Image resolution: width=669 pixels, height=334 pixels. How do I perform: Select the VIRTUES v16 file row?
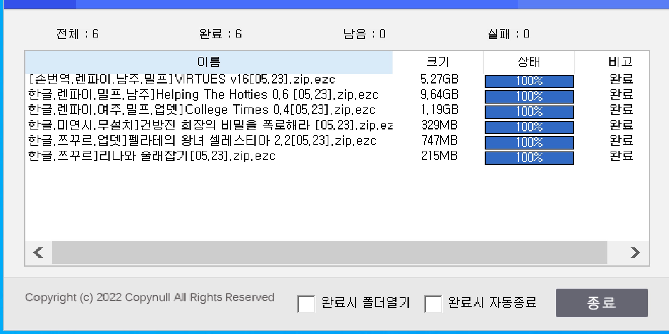(x=182, y=80)
